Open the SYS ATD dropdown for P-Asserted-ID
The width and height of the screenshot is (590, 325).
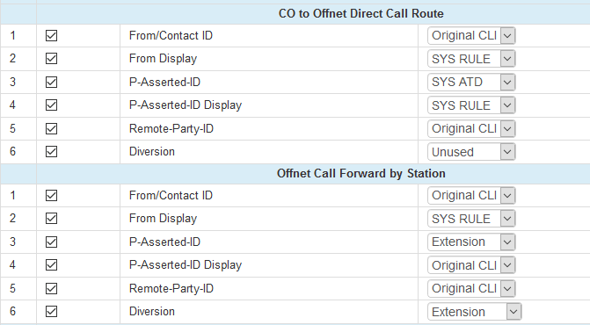pos(471,82)
